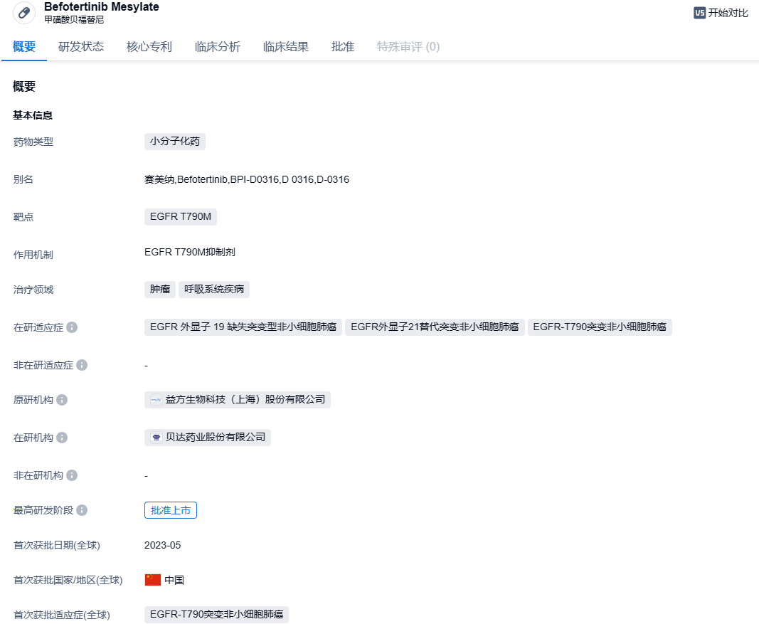Click the VS compare icon

[x=699, y=13]
